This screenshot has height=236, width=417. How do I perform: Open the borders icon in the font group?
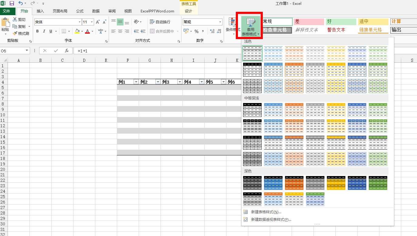(64, 31)
